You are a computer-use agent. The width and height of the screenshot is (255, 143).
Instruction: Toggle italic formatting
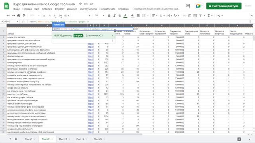pyautogui.click(x=114, y=16)
